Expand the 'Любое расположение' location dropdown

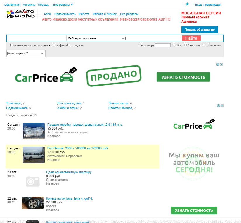pyautogui.click(x=96, y=38)
